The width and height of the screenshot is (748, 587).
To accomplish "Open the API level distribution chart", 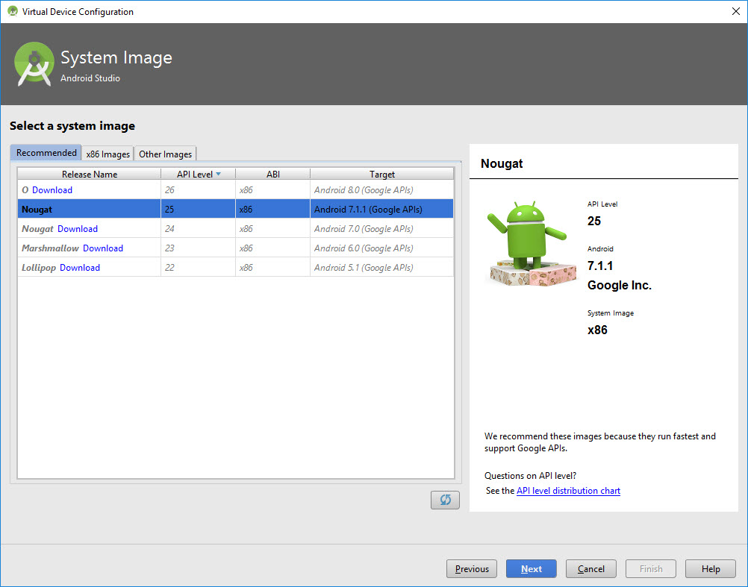I will [x=568, y=491].
